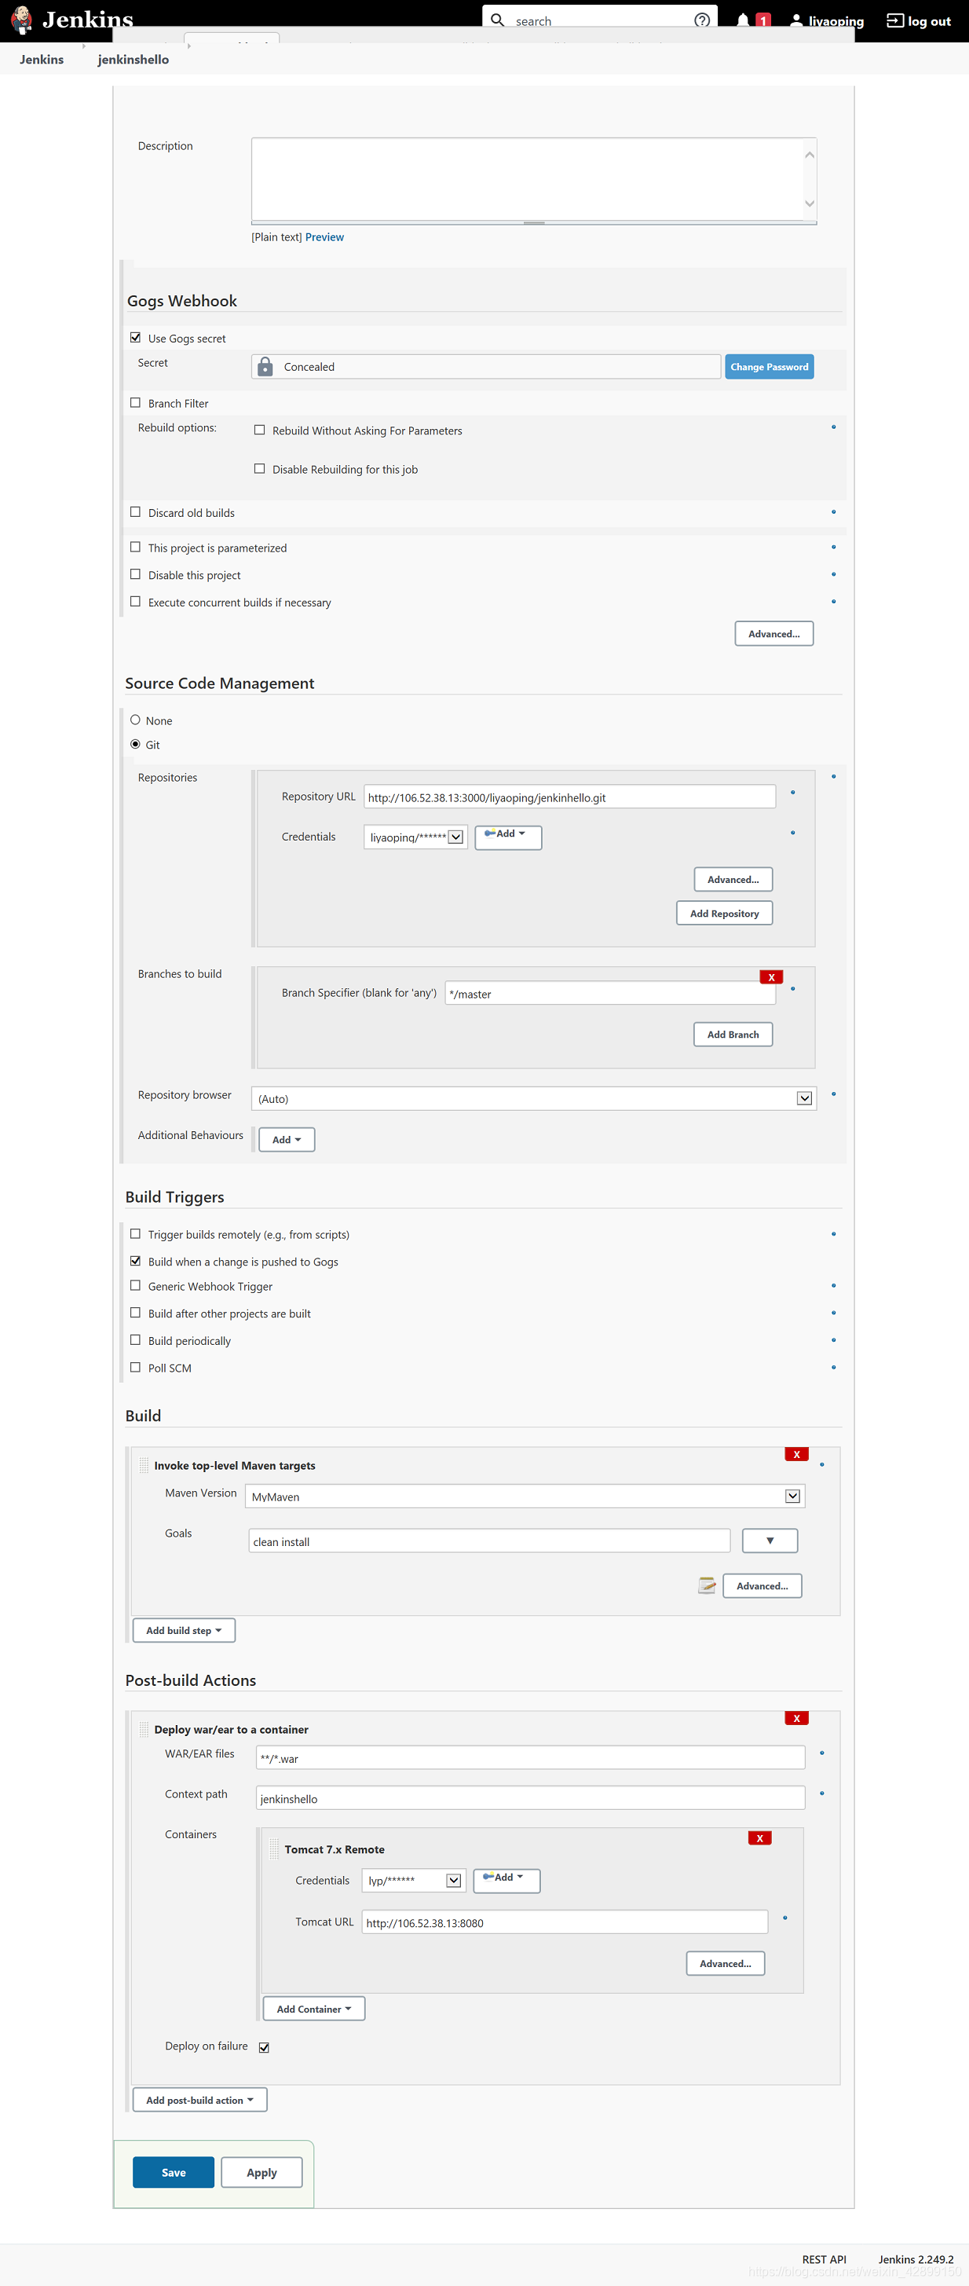
Task: Open help for Git Credentials
Action: (792, 833)
